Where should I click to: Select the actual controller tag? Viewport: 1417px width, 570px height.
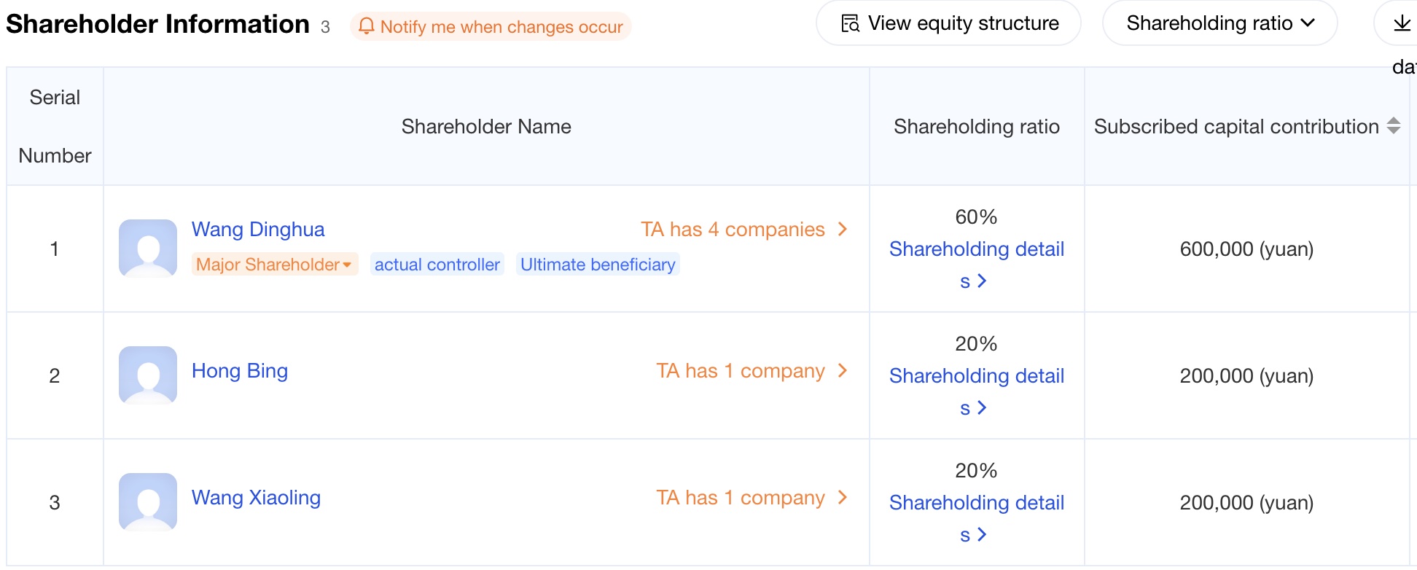[437, 264]
